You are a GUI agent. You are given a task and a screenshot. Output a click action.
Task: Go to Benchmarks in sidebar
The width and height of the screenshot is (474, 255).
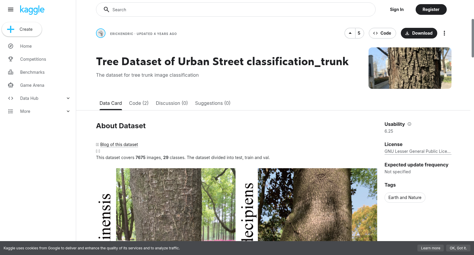32,72
